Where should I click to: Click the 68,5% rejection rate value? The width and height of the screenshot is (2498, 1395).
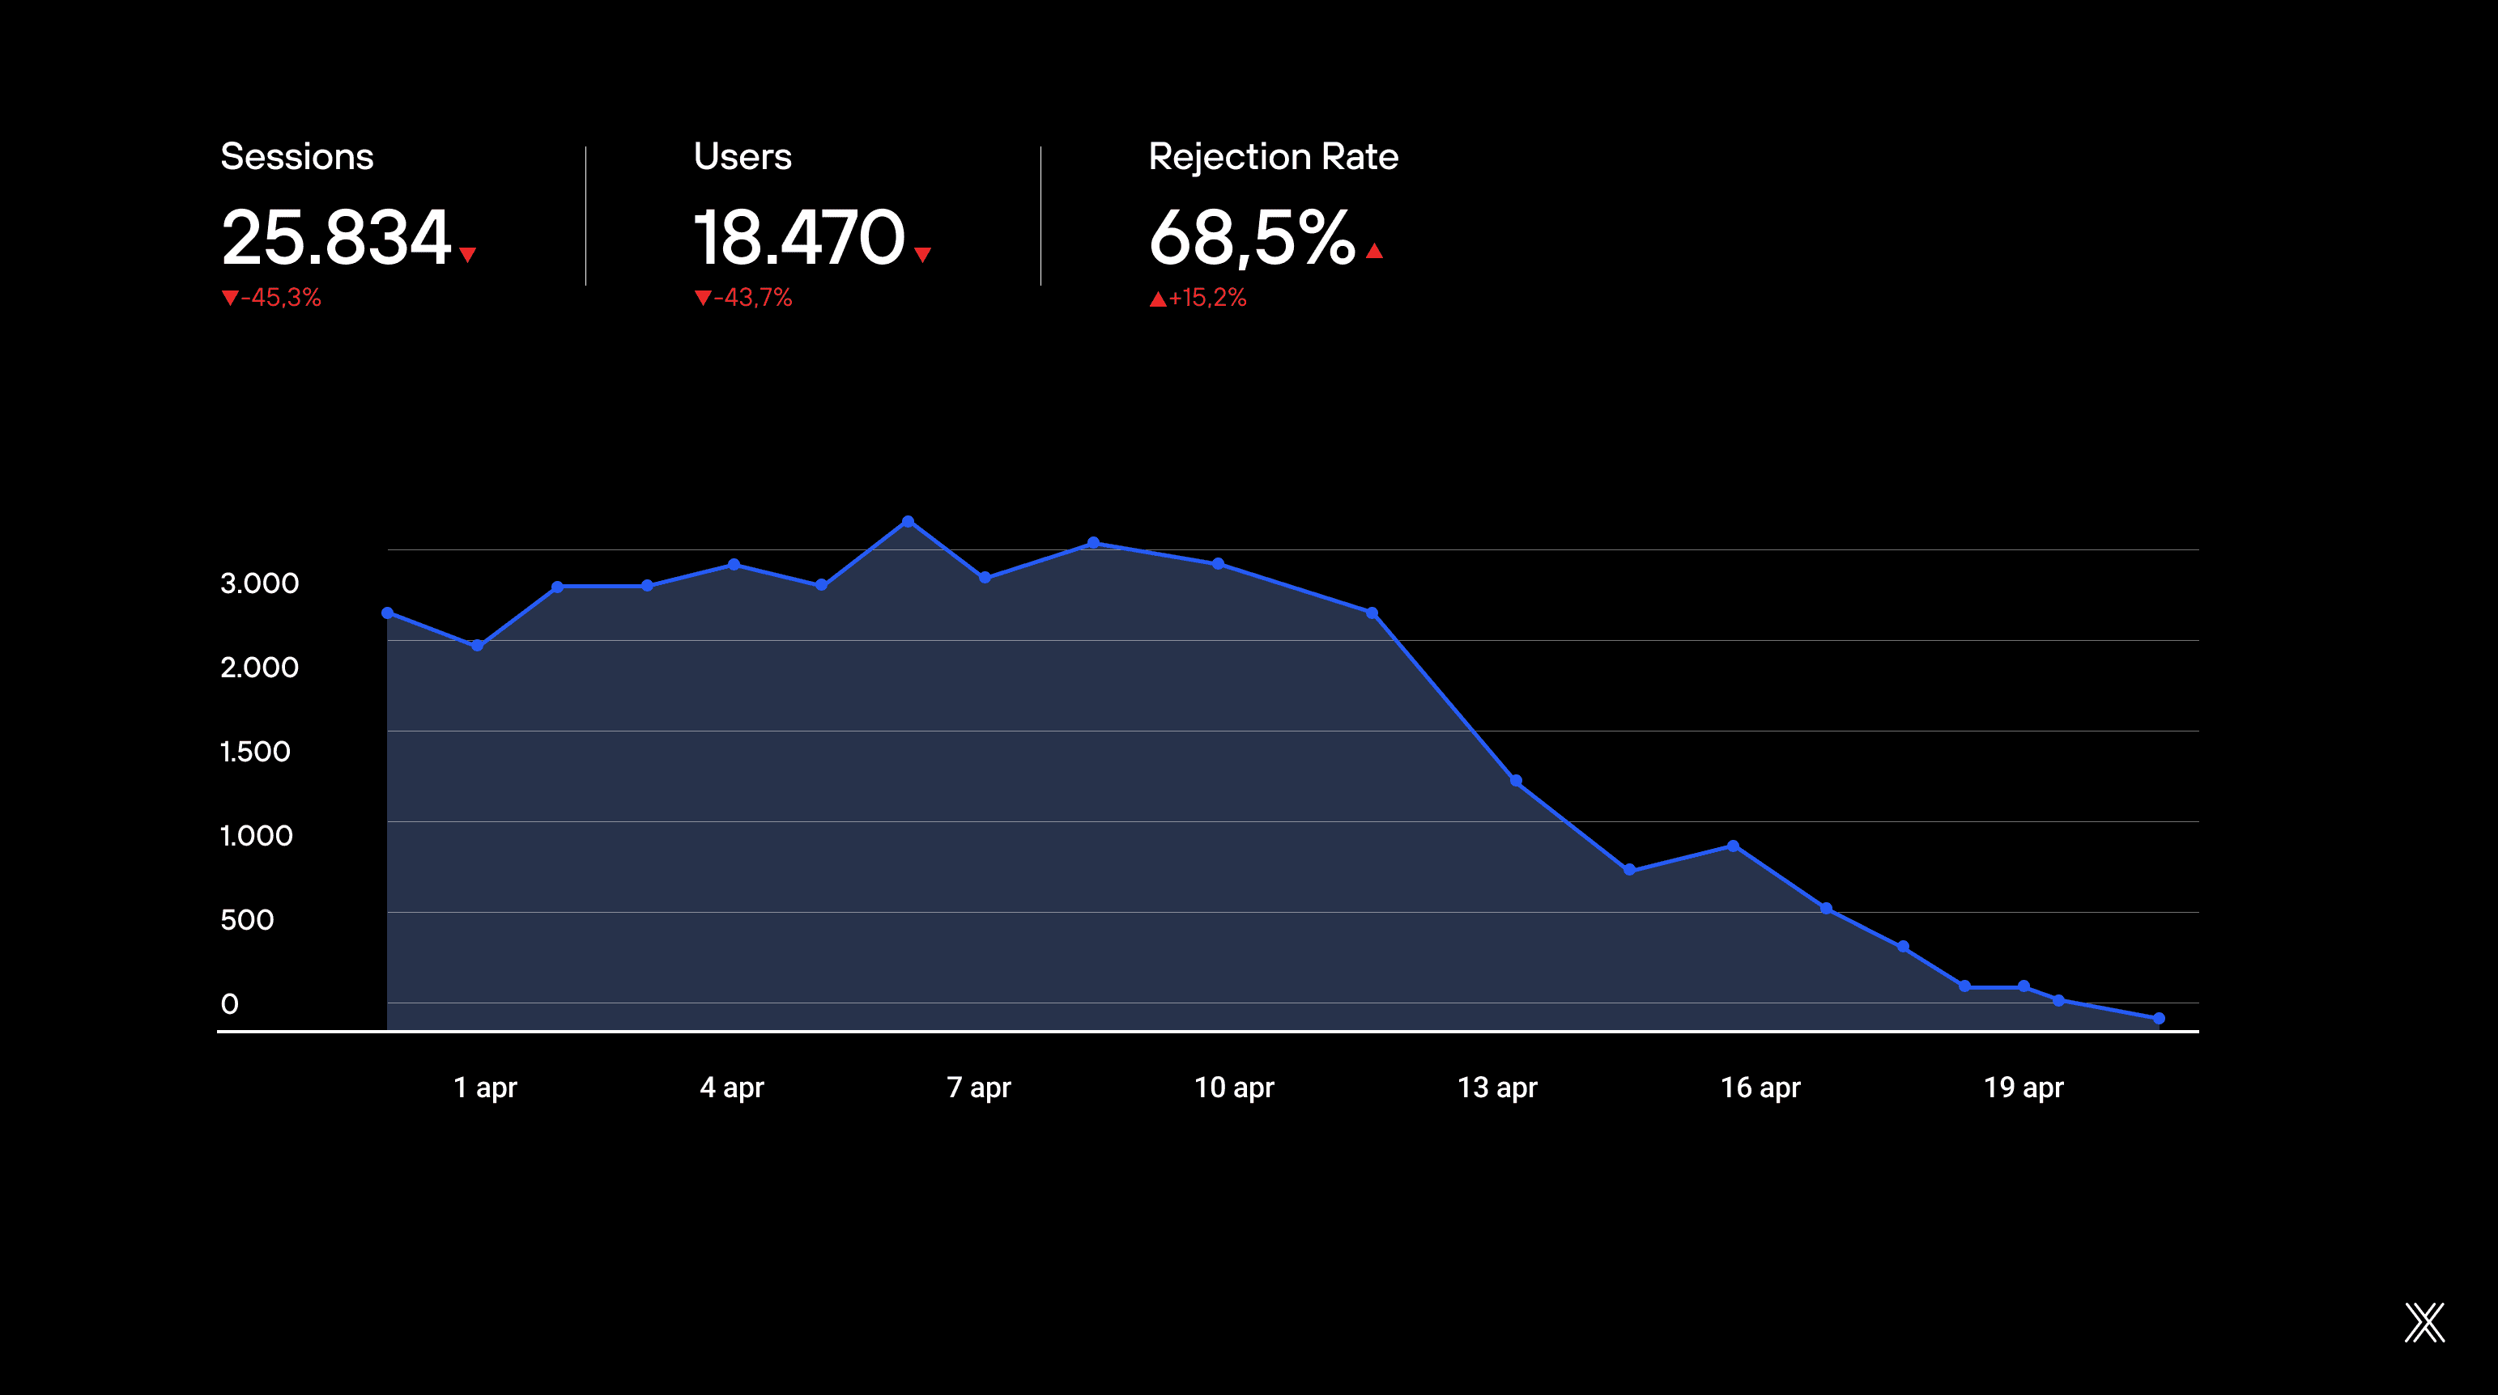point(1252,237)
